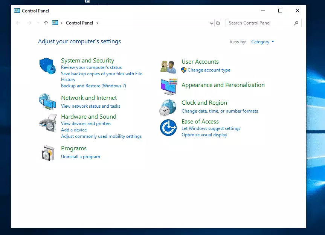
Task: Click the Forward arrow in navigation bar
Action: point(29,23)
